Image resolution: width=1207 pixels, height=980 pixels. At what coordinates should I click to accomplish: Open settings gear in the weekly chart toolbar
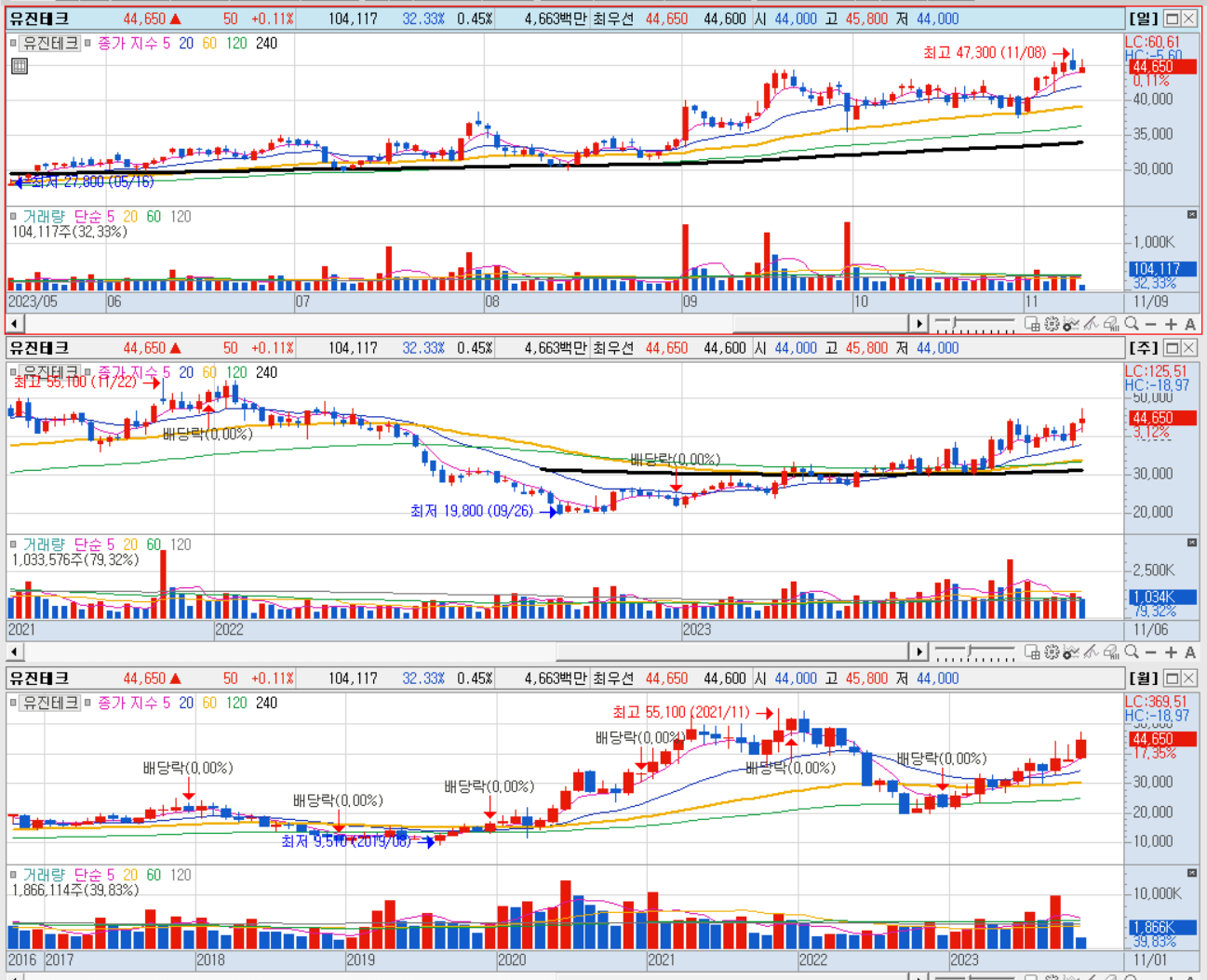pos(1052,651)
